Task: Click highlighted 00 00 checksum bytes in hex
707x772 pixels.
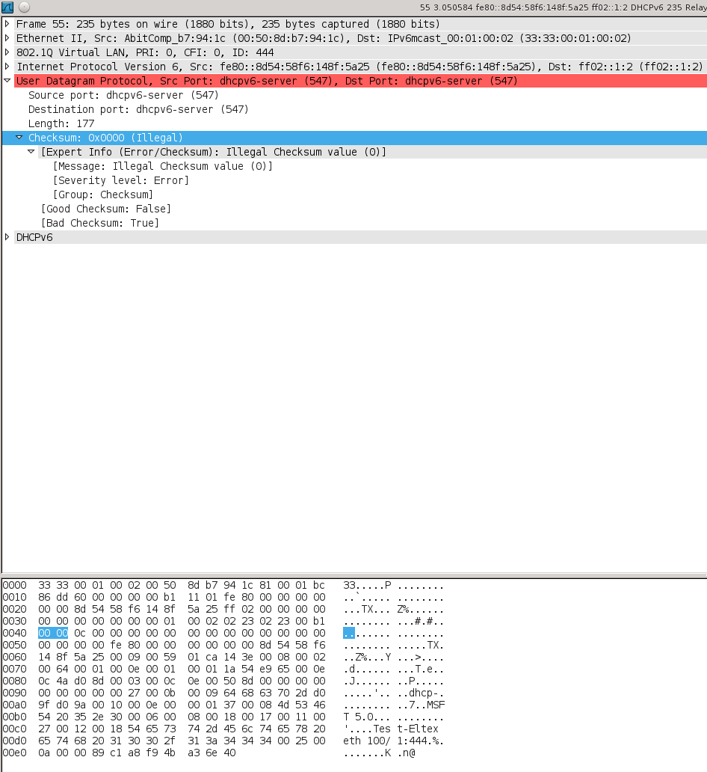Action: click(53, 633)
